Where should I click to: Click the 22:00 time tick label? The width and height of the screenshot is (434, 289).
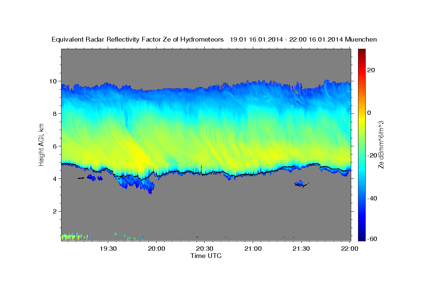349,249
